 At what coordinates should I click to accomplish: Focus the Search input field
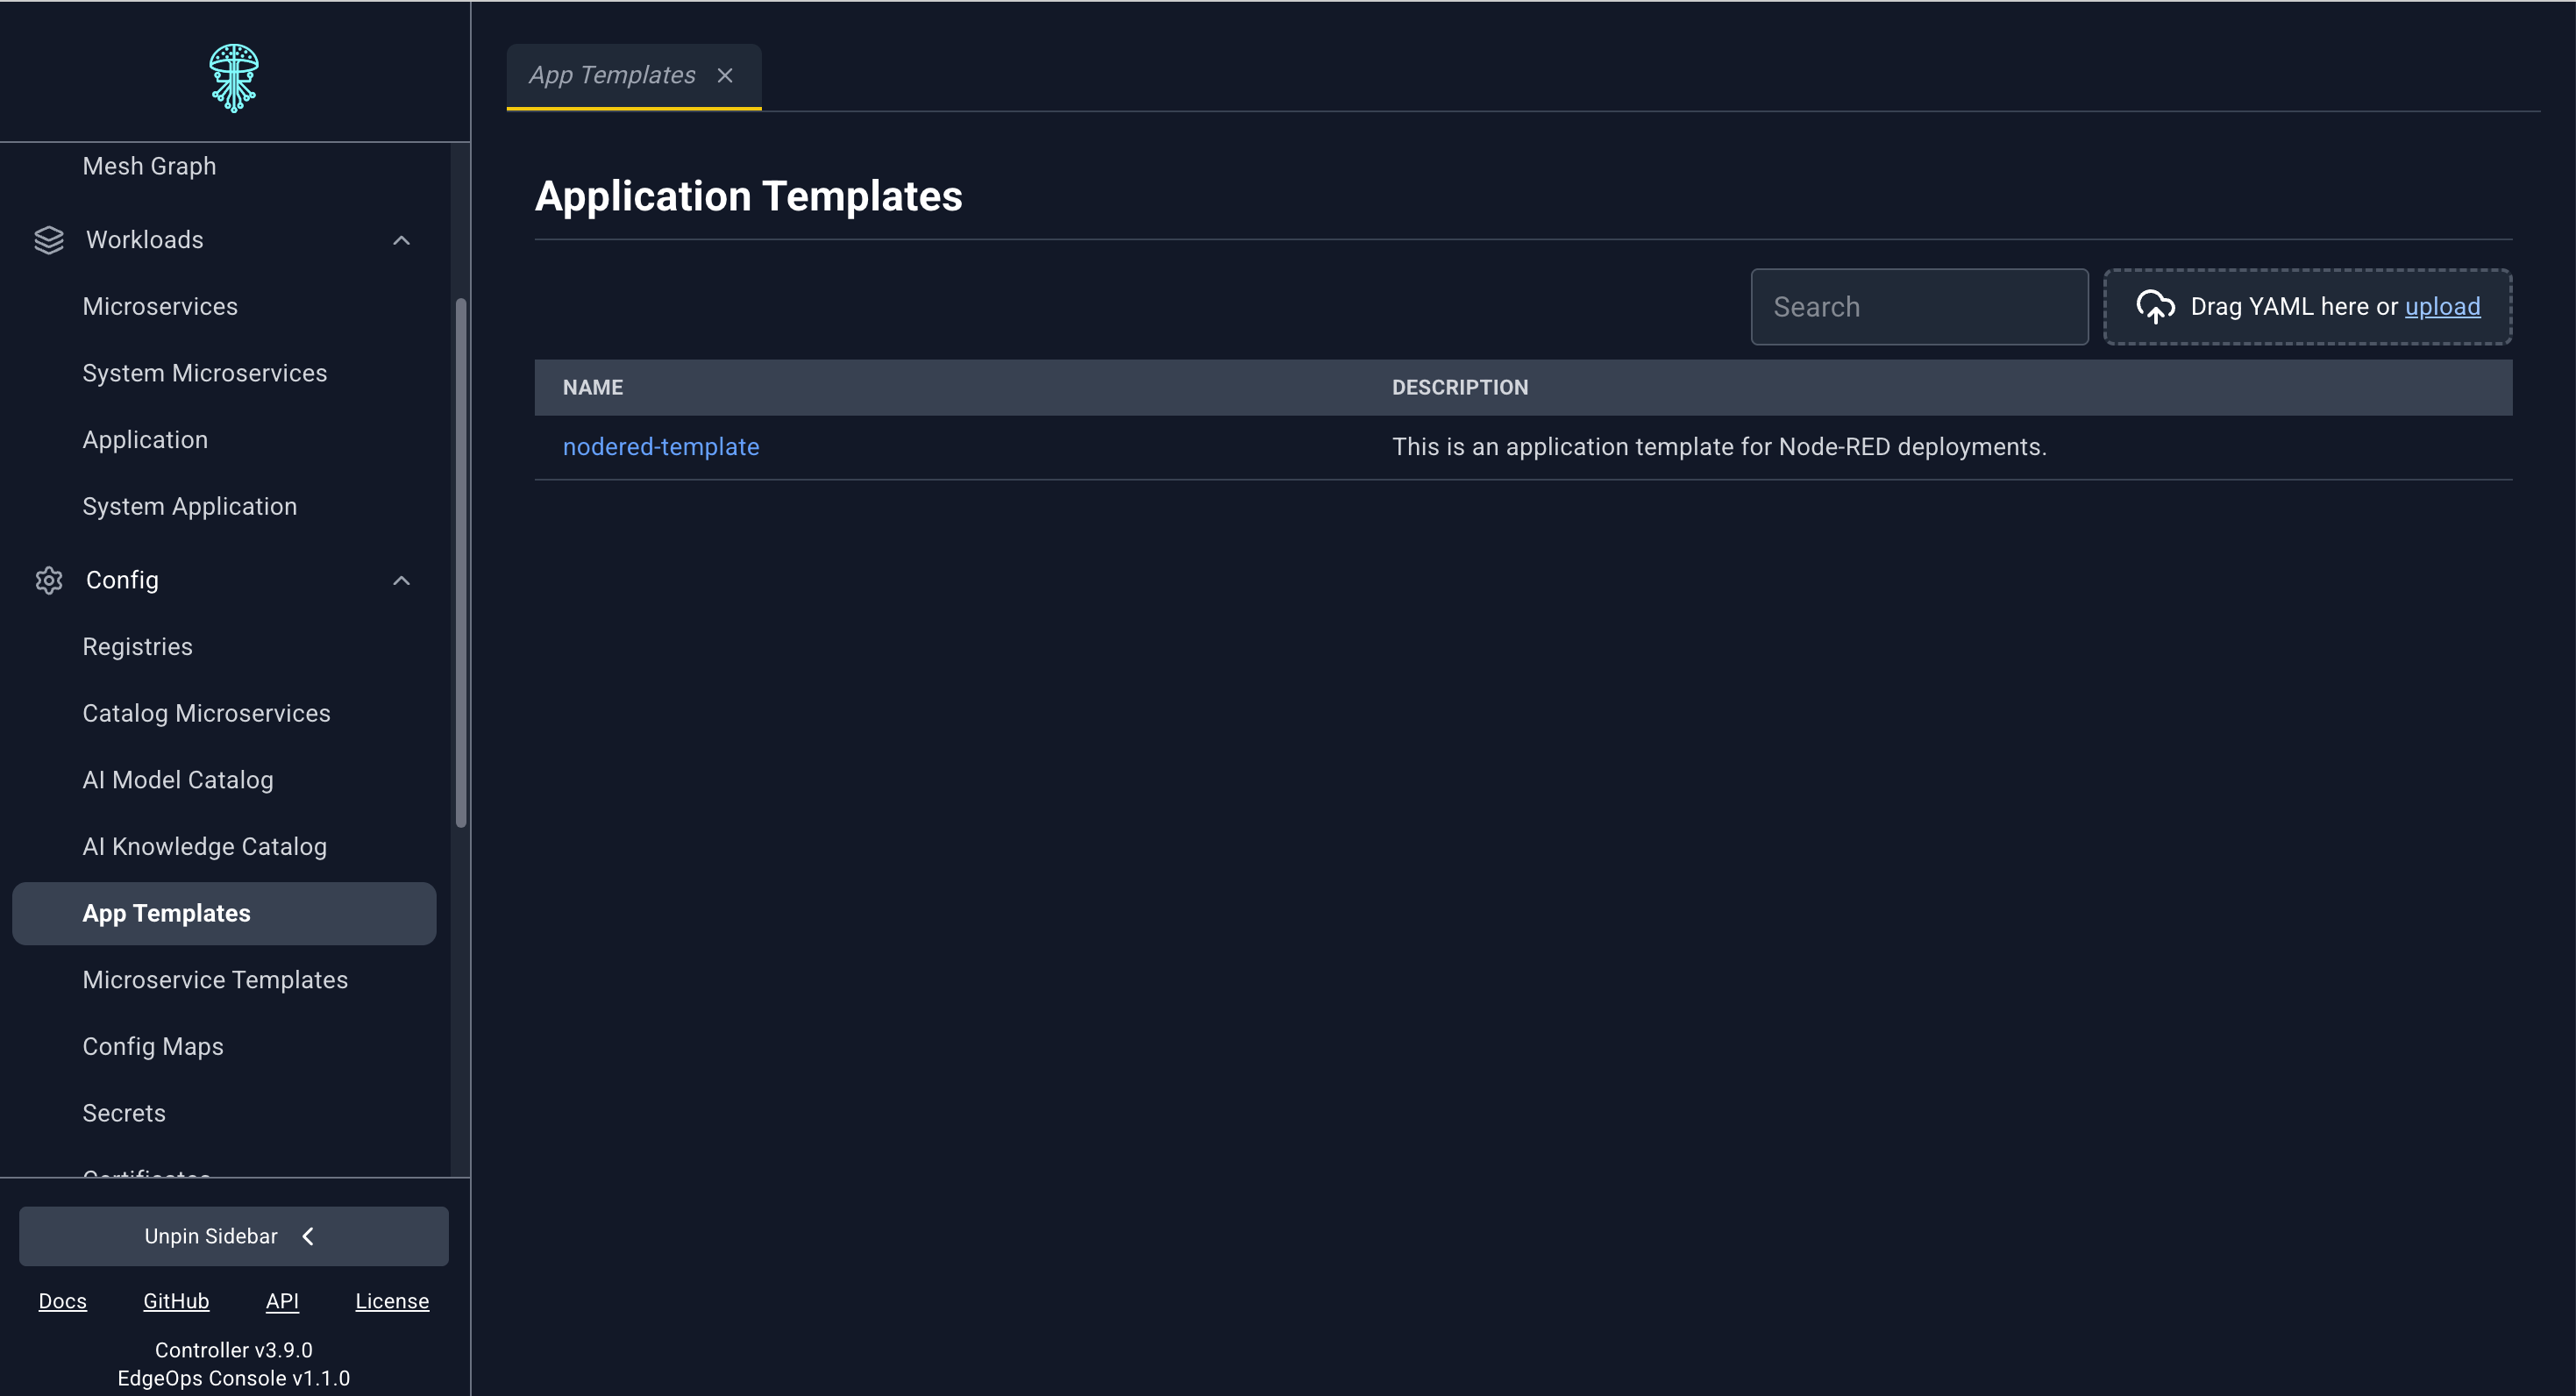pyautogui.click(x=1919, y=307)
